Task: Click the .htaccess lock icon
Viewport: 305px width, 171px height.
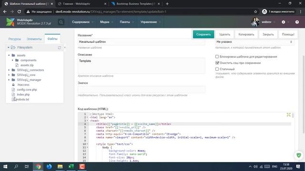Action: pyautogui.click(x=13, y=85)
